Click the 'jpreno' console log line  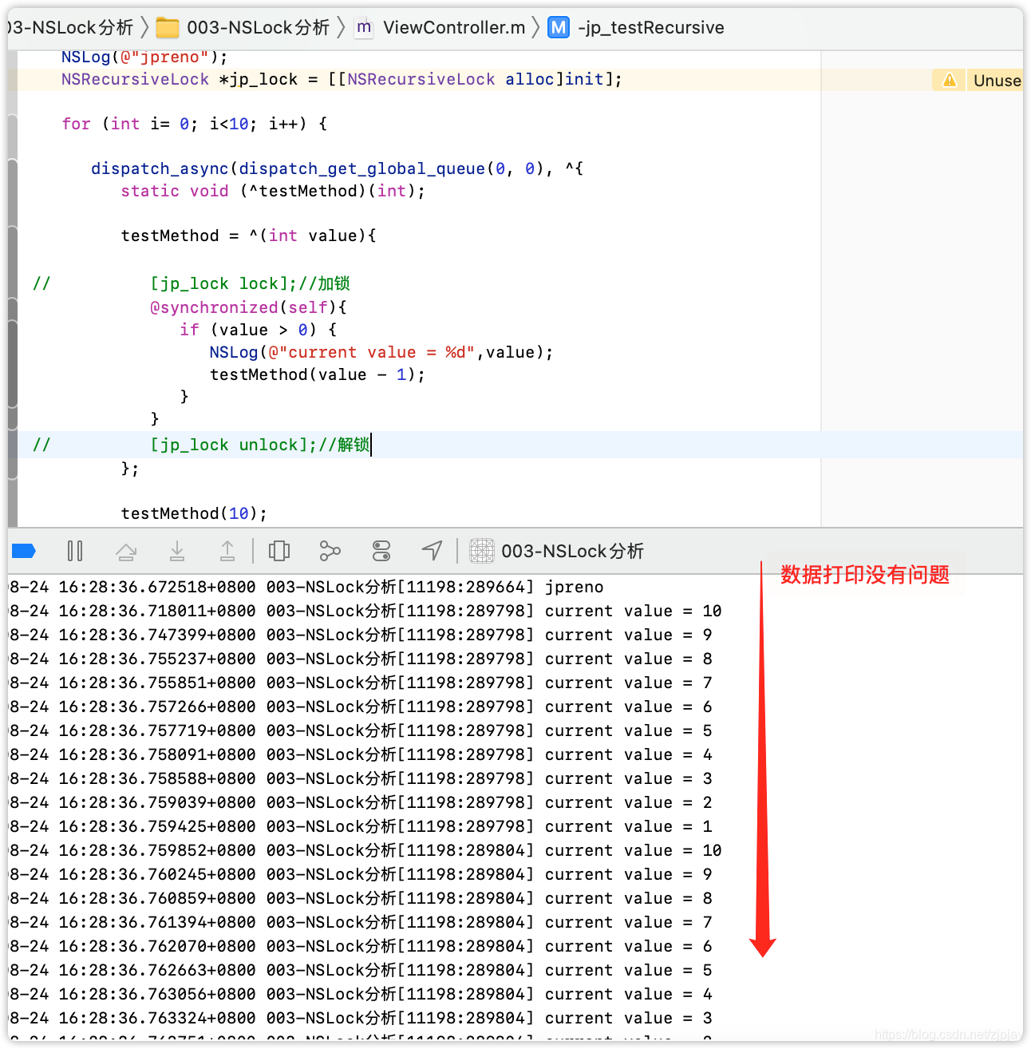pyautogui.click(x=306, y=587)
